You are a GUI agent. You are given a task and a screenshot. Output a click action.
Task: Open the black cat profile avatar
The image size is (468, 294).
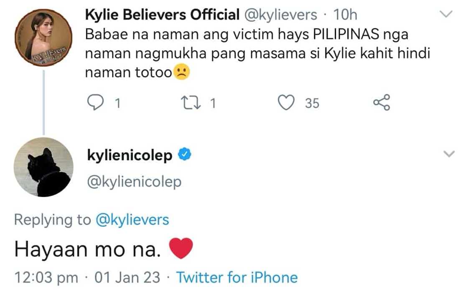(x=44, y=167)
